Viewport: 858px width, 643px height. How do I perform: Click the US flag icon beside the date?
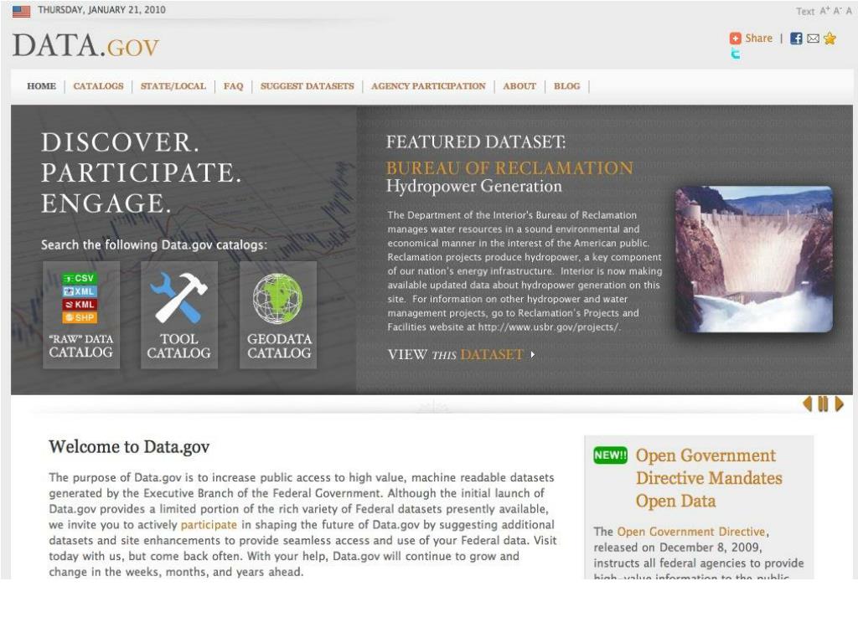(21, 11)
